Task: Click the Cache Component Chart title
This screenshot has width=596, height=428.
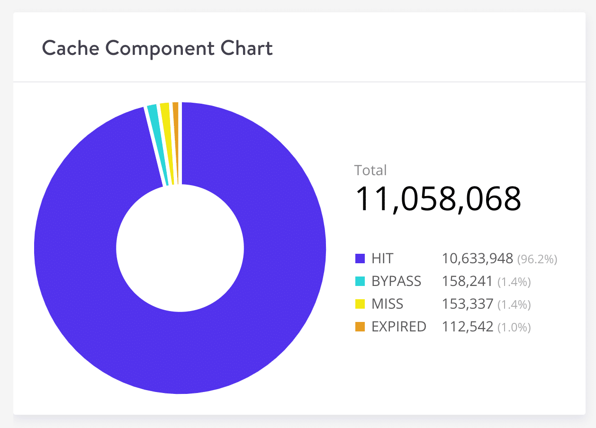Action: 157,48
